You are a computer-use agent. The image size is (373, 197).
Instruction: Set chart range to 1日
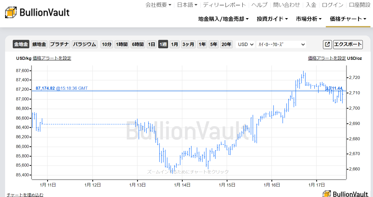pyautogui.click(x=152, y=44)
